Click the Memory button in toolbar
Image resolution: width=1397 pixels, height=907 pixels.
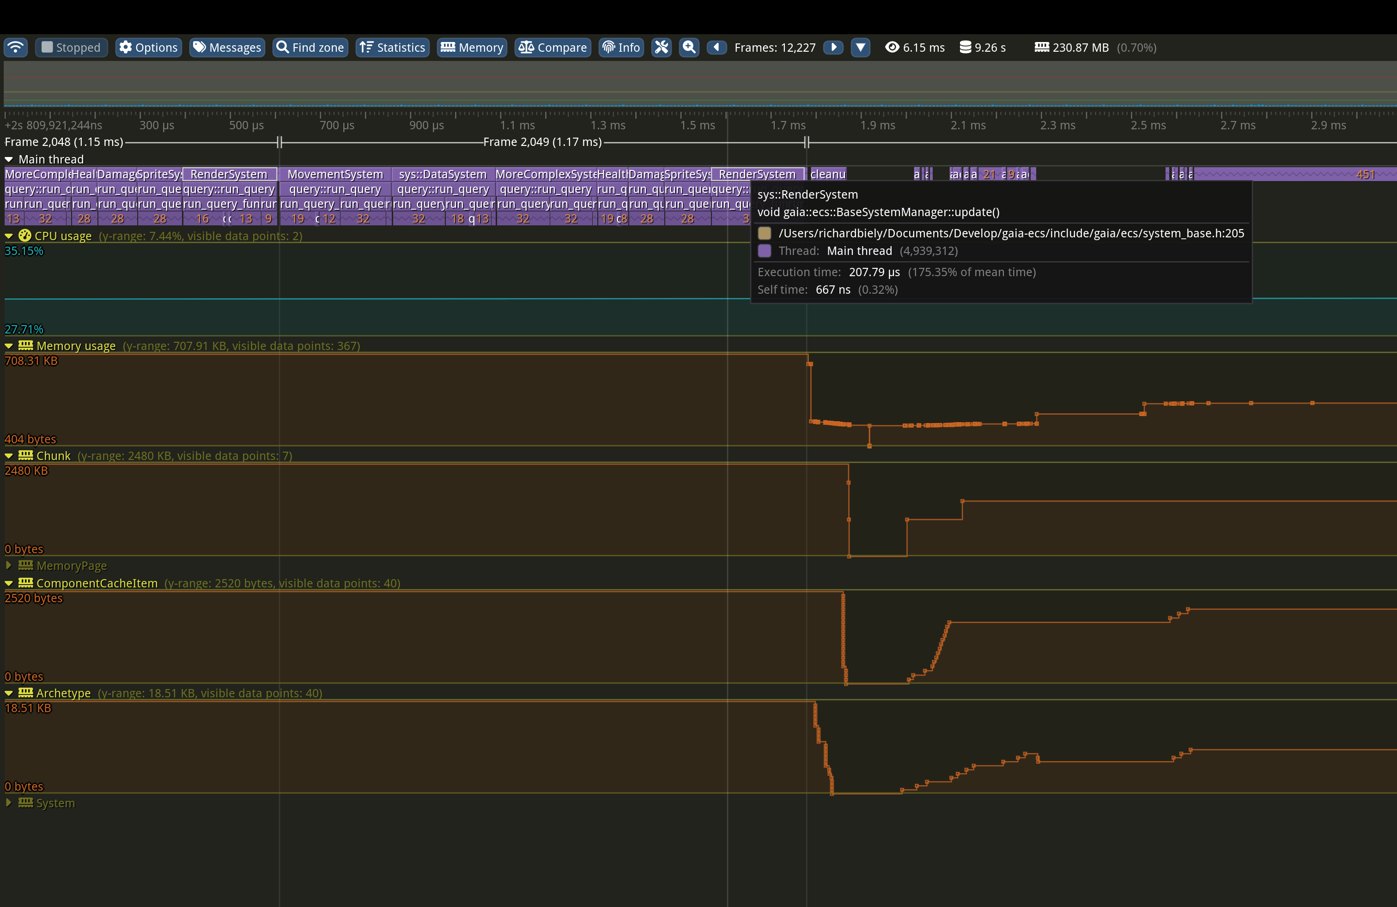[472, 48]
